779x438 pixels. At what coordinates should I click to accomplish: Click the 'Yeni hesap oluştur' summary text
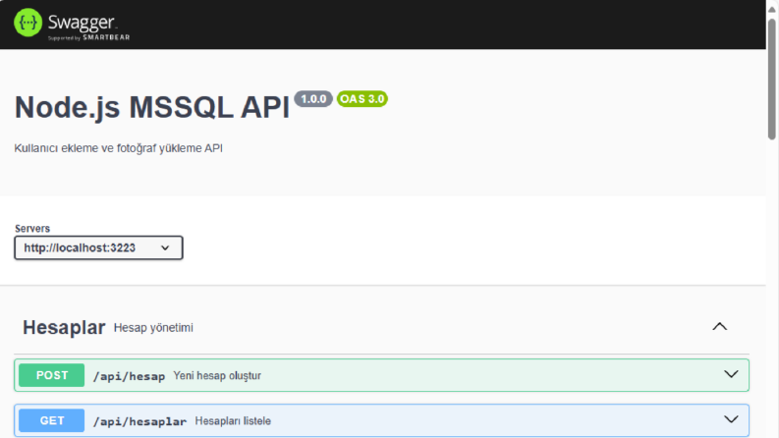[x=217, y=376]
